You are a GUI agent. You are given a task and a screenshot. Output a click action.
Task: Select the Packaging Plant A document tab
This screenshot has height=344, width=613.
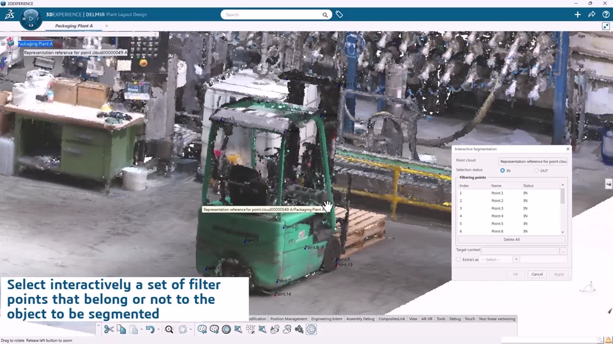(x=74, y=25)
